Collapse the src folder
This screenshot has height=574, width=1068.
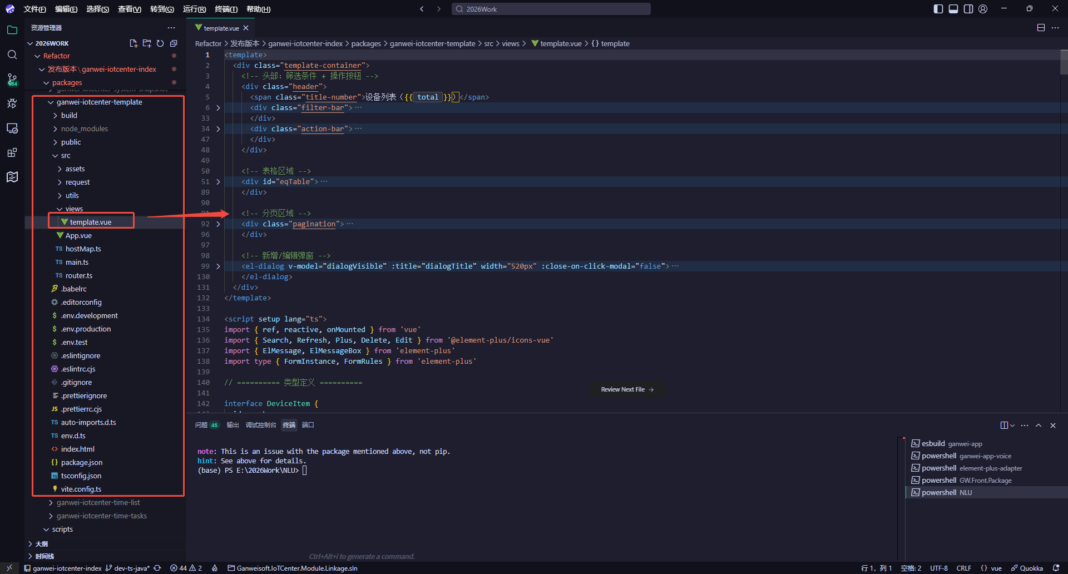66,155
